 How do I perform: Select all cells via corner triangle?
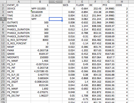coord(3,2)
